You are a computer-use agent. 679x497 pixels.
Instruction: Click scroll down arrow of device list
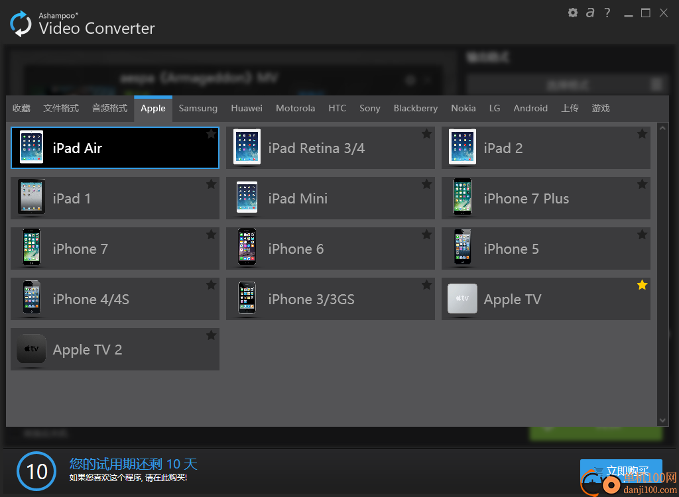coord(662,420)
